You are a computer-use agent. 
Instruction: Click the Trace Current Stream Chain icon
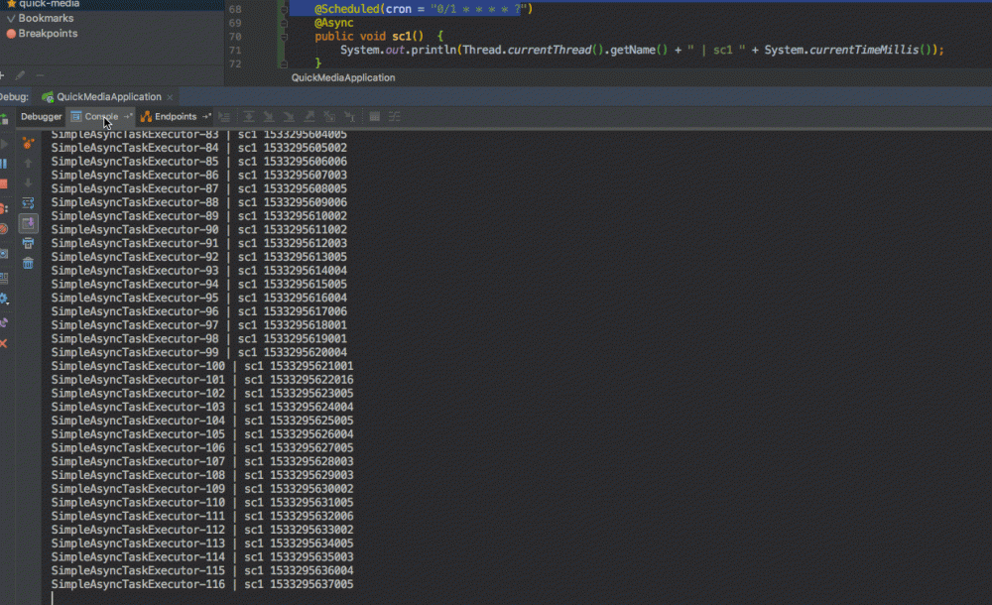pyautogui.click(x=395, y=116)
